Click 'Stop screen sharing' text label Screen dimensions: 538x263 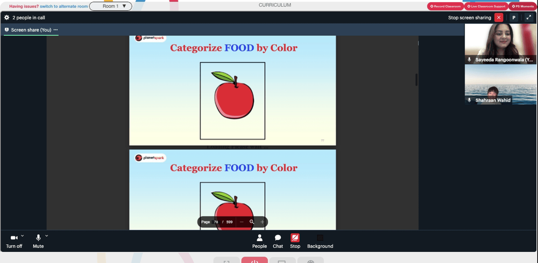pos(469,18)
